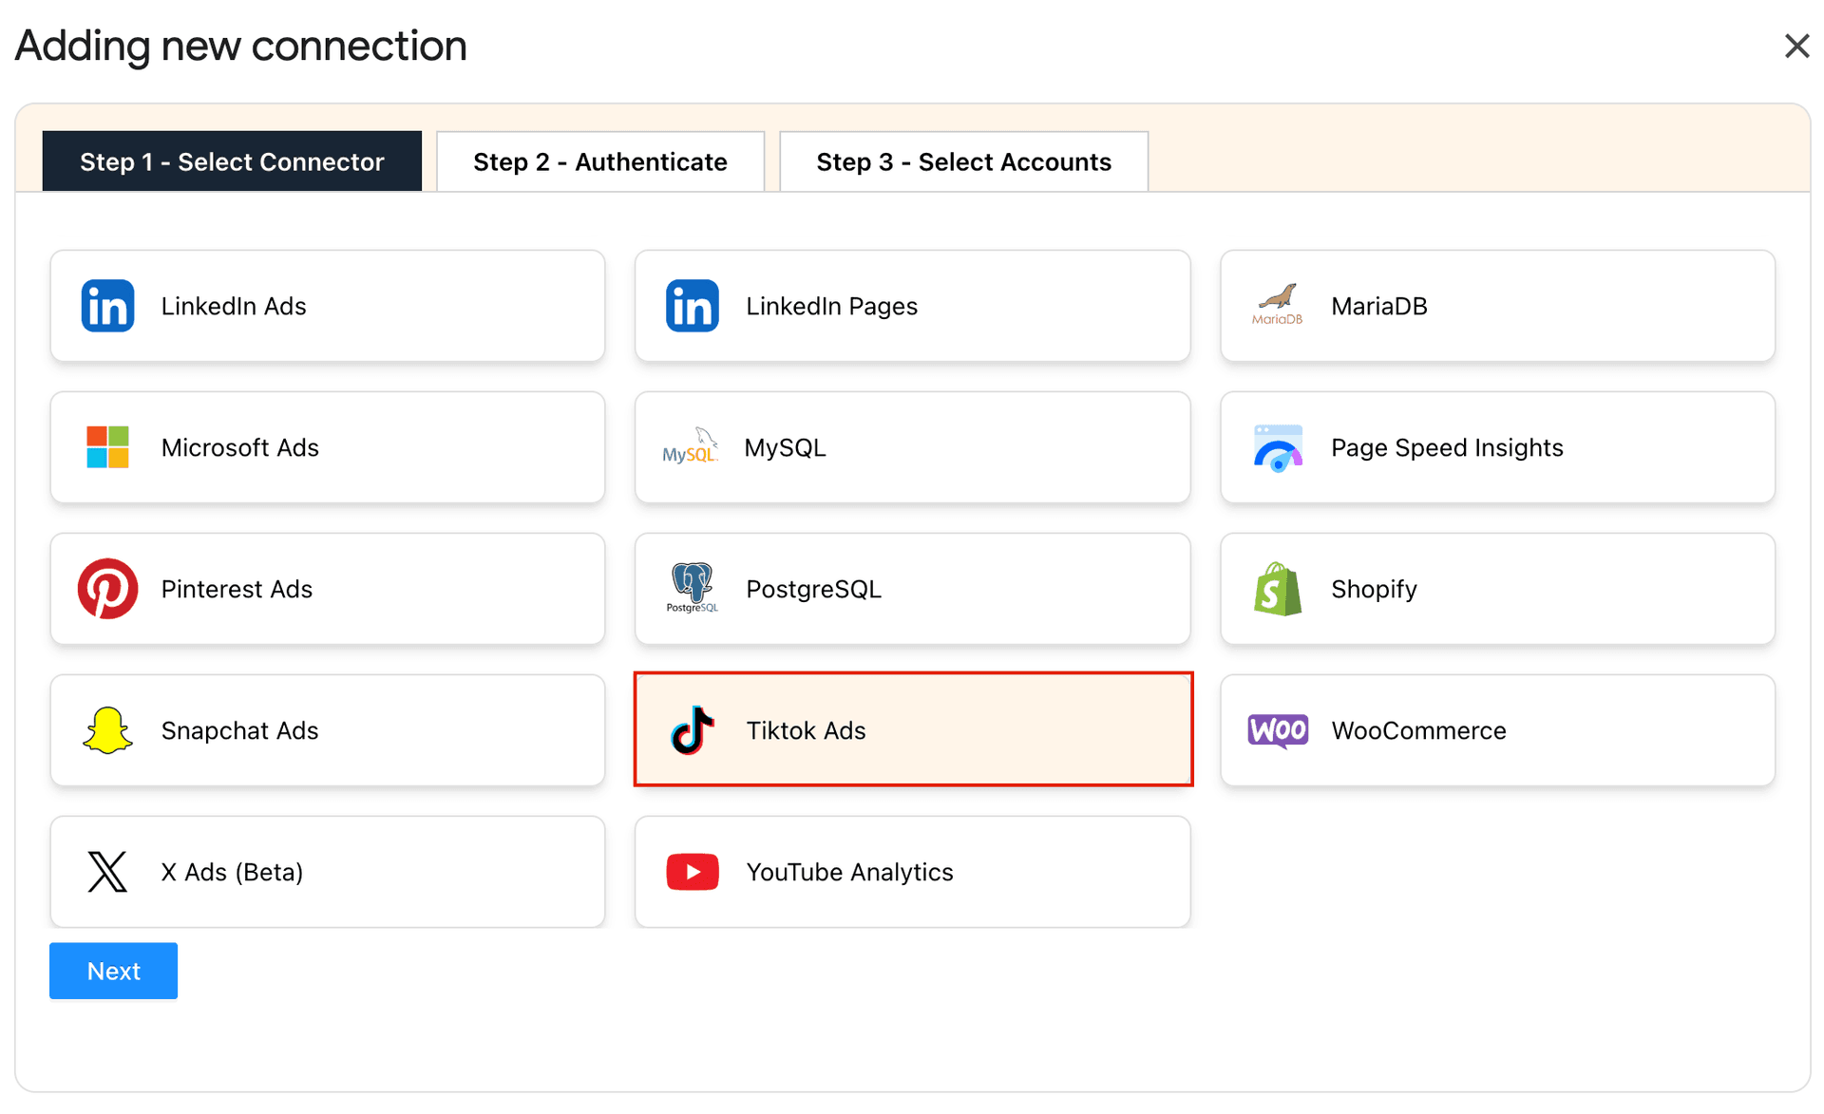This screenshot has width=1824, height=1114.
Task: Select the Page Speed Insights gauge icon
Action: click(x=1278, y=447)
